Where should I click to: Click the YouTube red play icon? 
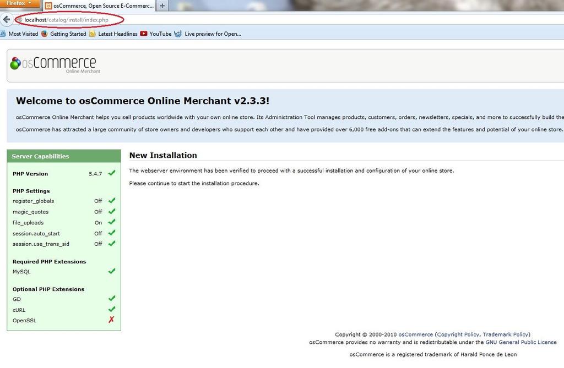tap(144, 34)
